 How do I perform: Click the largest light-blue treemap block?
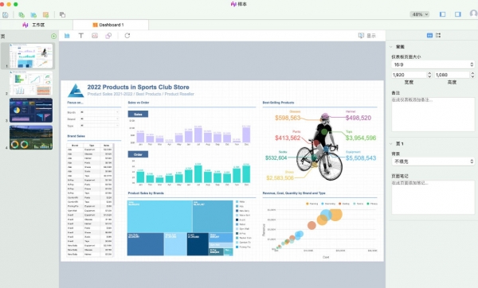click(160, 216)
